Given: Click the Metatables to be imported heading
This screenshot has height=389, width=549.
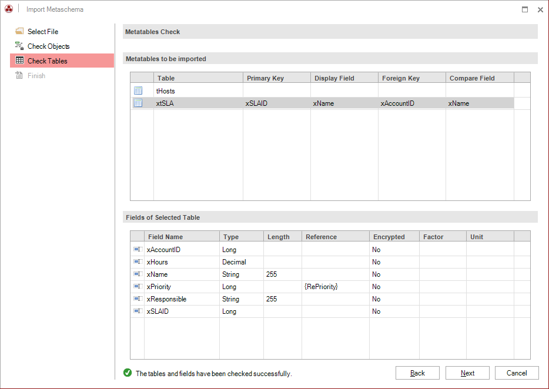Looking at the screenshot, I should point(166,59).
